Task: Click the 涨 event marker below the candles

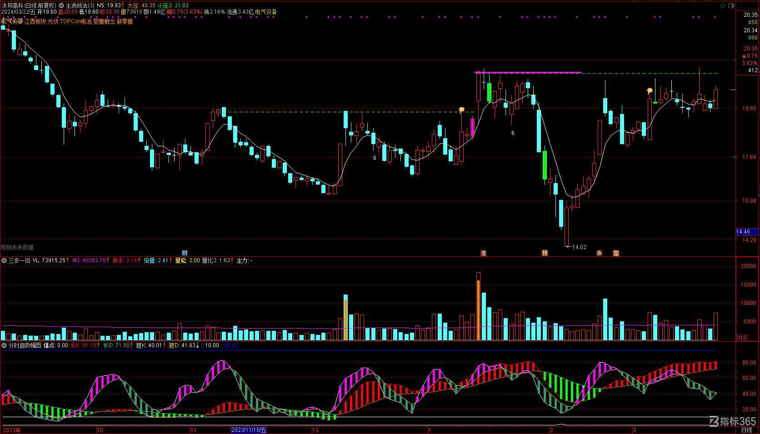Action: 599,253
